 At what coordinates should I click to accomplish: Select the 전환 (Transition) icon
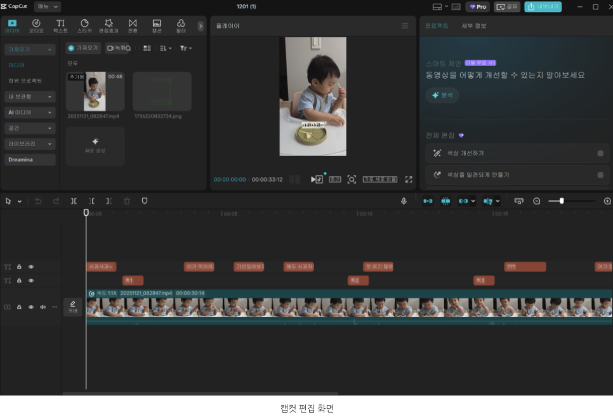(133, 25)
